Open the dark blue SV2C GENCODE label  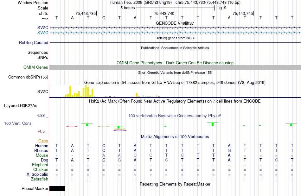coord(43,28)
